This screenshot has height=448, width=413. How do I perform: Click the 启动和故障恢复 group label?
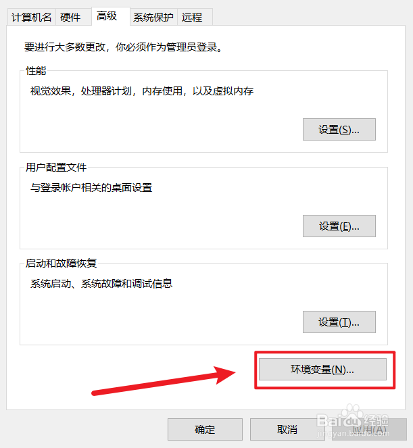point(61,263)
